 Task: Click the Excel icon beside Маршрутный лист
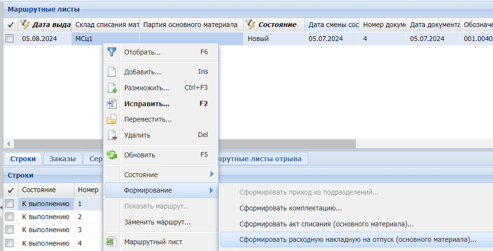click(112, 242)
